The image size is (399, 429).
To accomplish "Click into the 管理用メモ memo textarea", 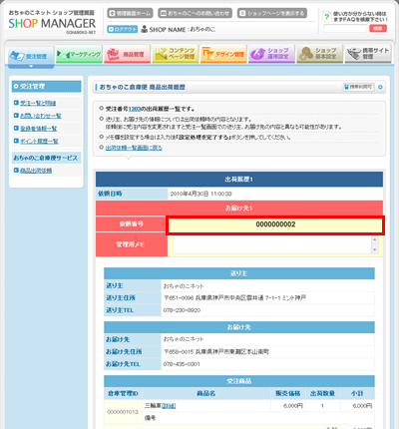I will coord(272,245).
